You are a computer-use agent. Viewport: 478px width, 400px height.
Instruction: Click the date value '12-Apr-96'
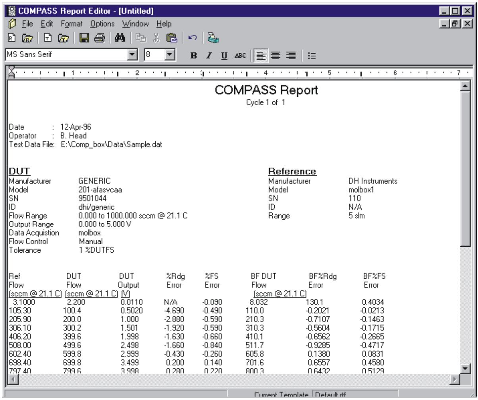pyautogui.click(x=75, y=128)
